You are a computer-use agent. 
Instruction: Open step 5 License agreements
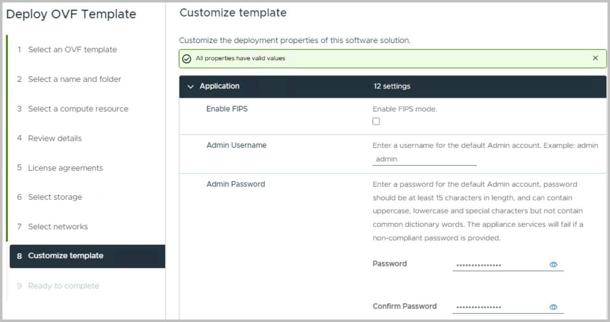65,168
